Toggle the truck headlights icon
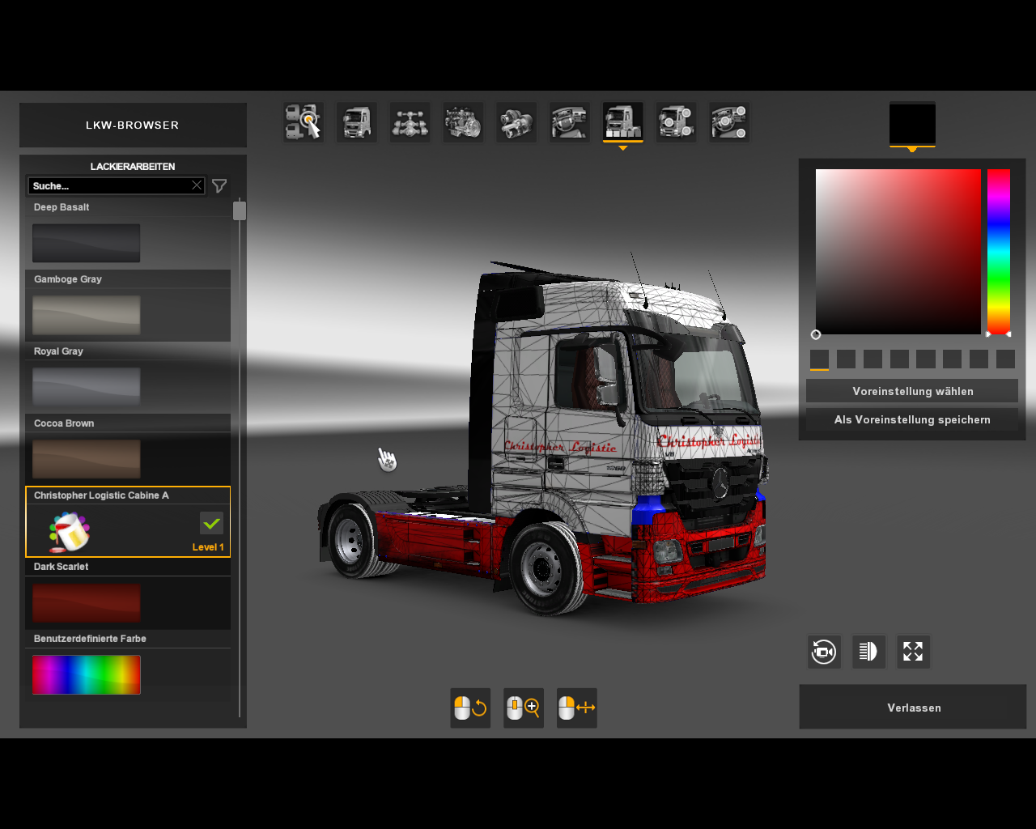 [868, 652]
